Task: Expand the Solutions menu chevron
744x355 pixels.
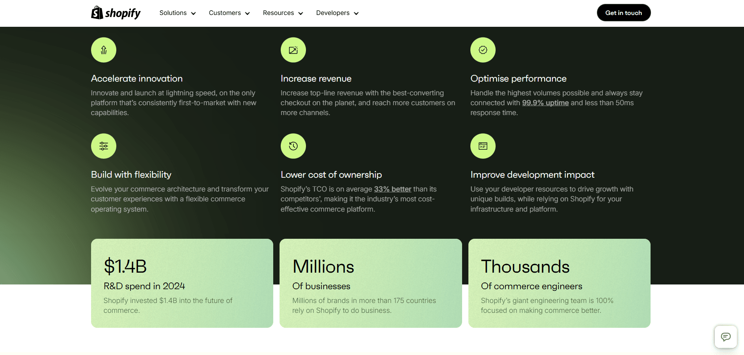Action: [194, 13]
